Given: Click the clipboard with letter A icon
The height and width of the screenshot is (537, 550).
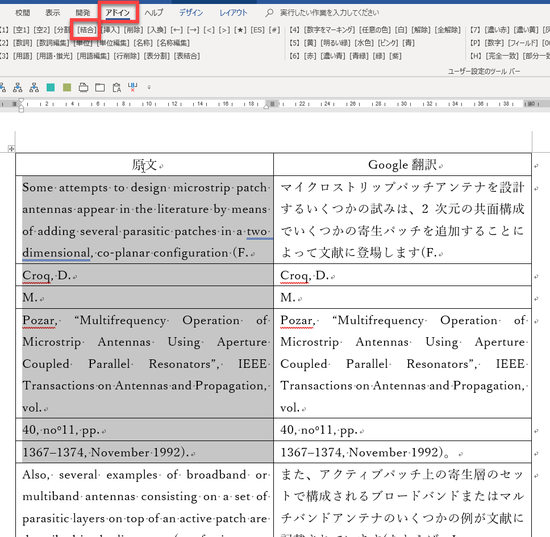Looking at the screenshot, I should (116, 87).
